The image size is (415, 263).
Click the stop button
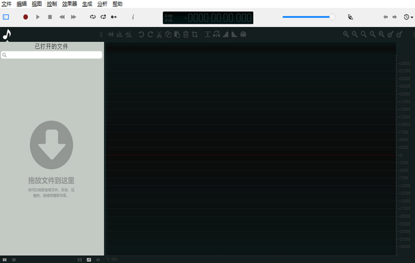pos(50,17)
